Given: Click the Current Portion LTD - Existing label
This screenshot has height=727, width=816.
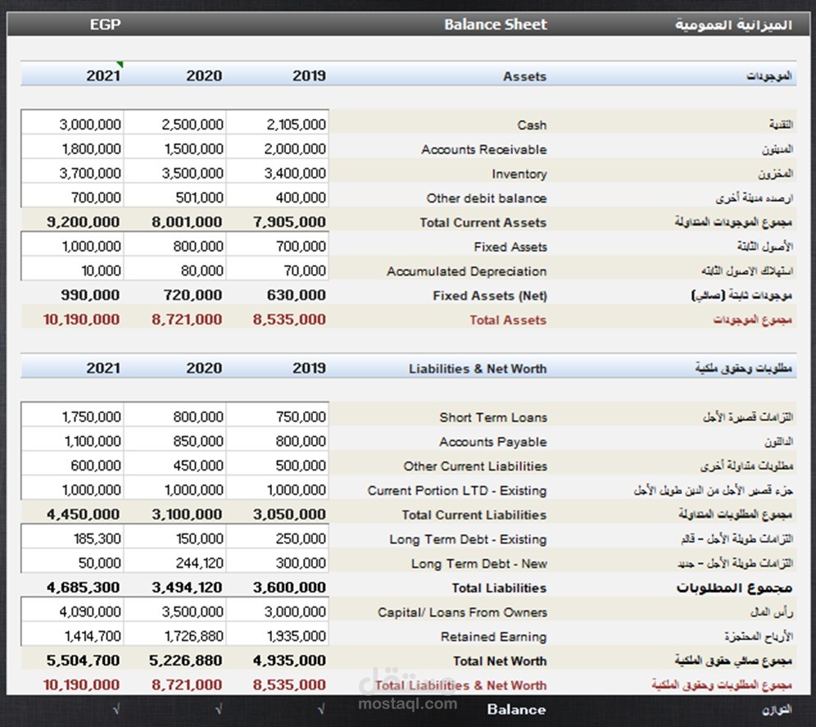Looking at the screenshot, I should coord(457,491).
